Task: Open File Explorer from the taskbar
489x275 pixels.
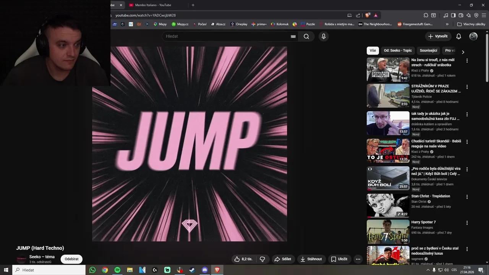Action: coord(130,270)
